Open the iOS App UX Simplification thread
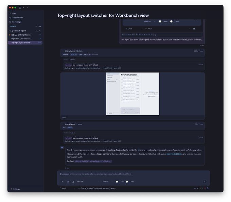Screen dimensions: 231x202 pyautogui.click(x=21, y=35)
